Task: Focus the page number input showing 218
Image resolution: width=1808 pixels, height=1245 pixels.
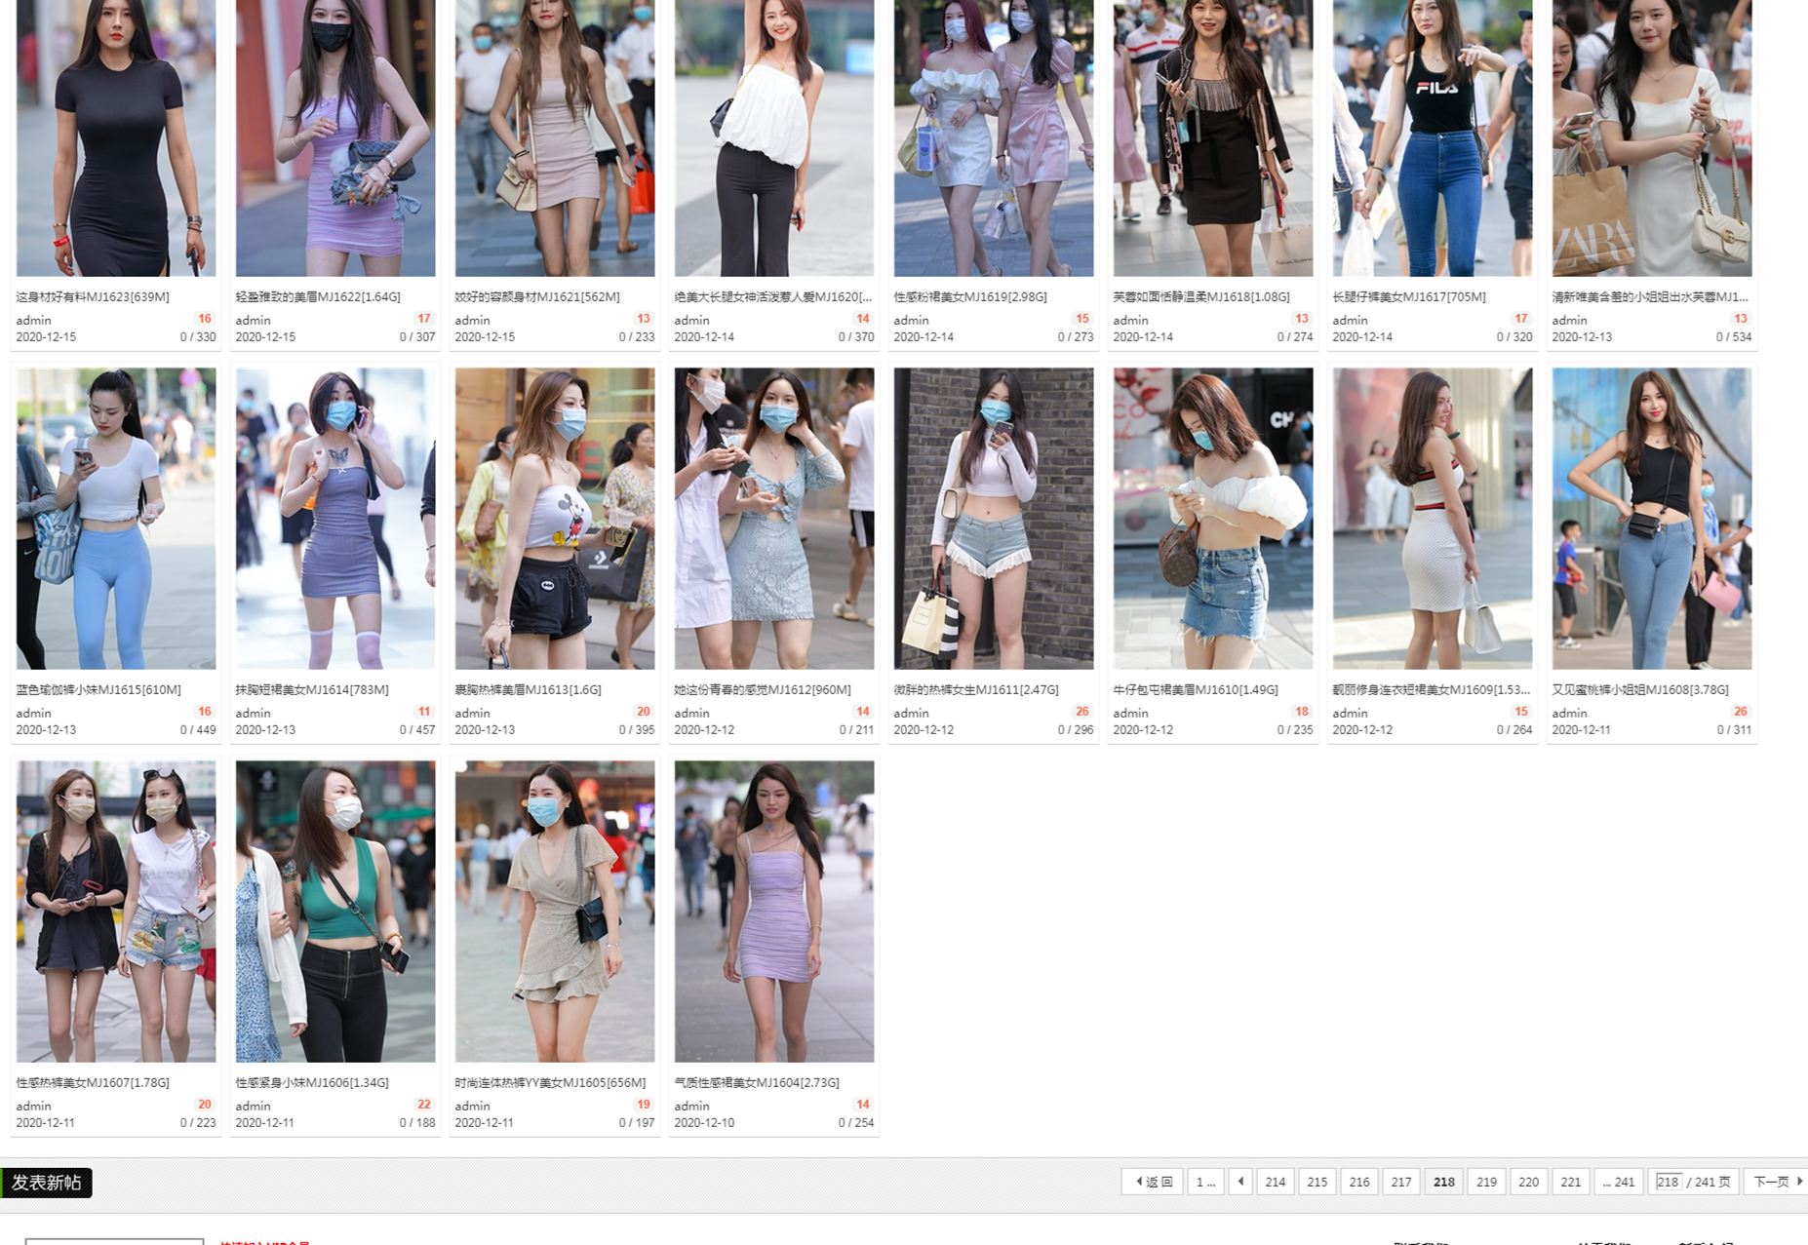Action: click(1669, 1182)
